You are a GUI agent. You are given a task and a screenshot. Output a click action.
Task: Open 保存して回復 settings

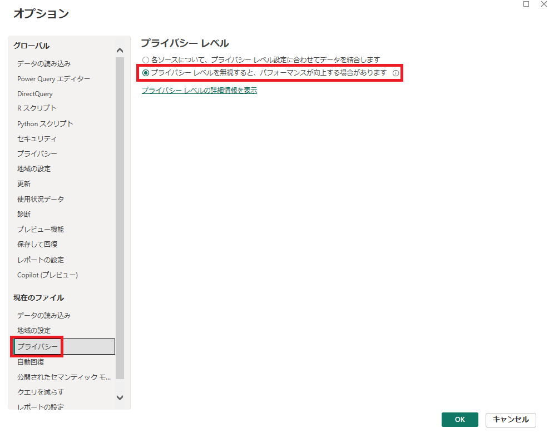pyautogui.click(x=37, y=245)
